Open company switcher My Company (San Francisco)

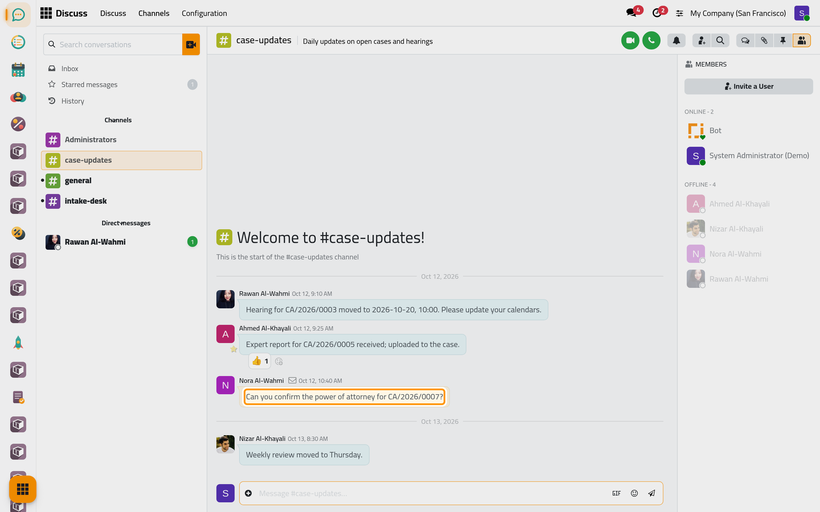click(x=738, y=13)
